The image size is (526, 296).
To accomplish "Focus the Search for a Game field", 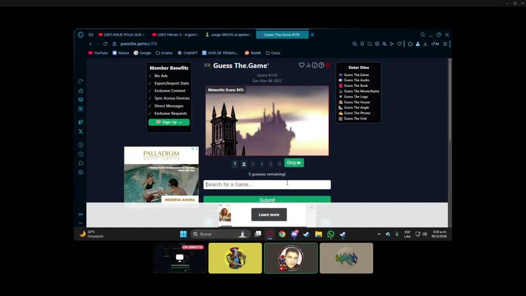I will (x=267, y=185).
